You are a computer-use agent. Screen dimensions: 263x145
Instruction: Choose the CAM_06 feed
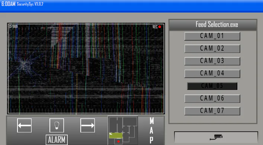pos(212,98)
